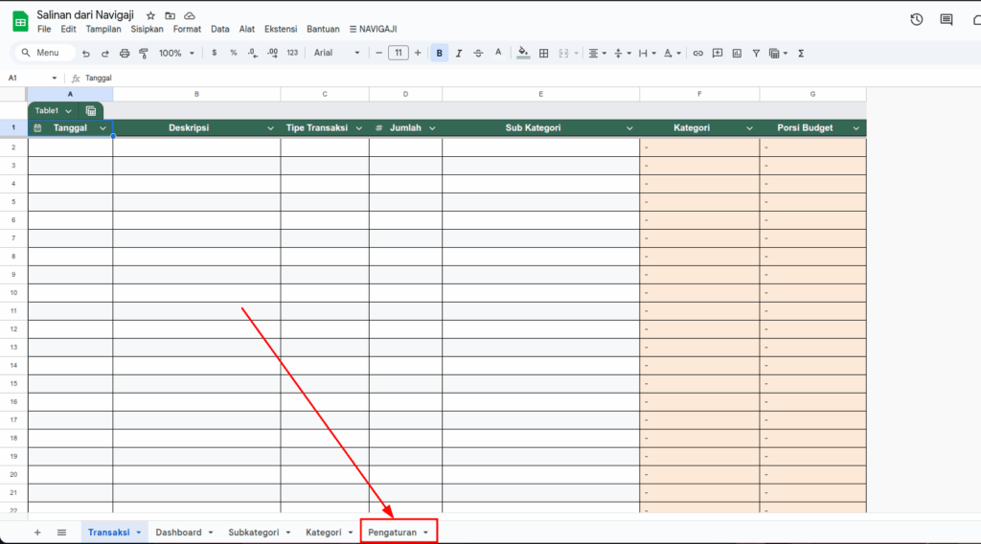Toggle bold formatting
Screen dimensions: 981x544
point(440,54)
